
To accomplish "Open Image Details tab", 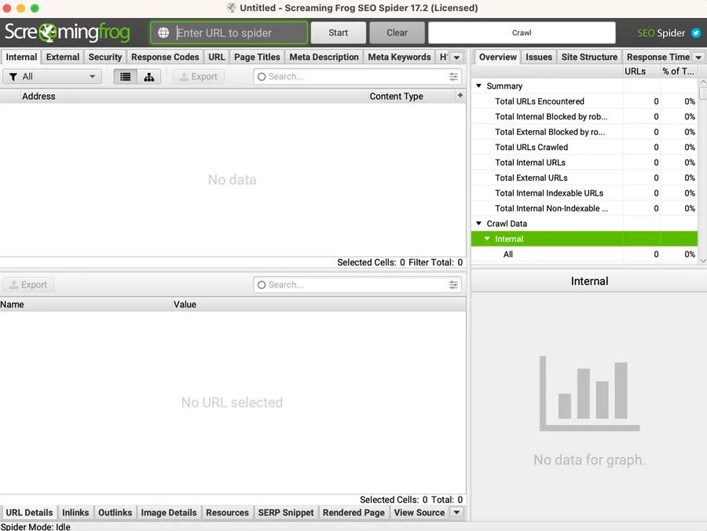I will pyautogui.click(x=169, y=512).
